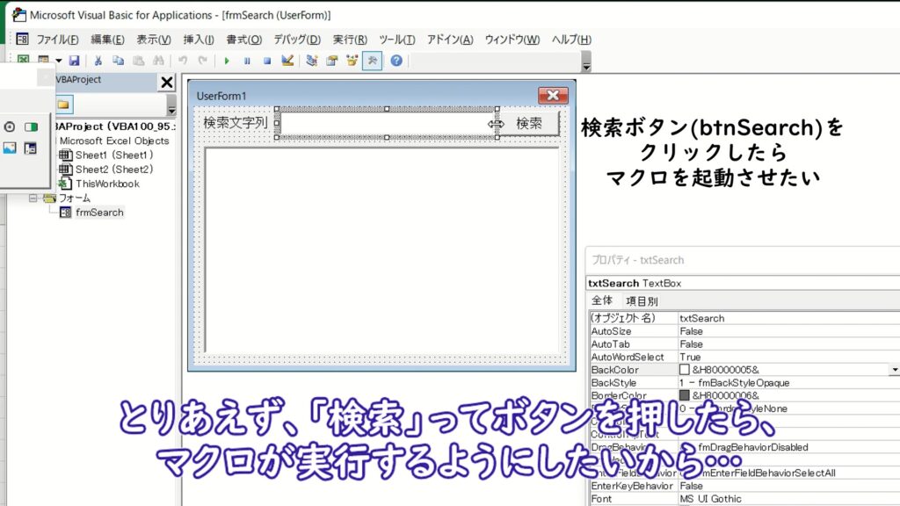The height and width of the screenshot is (506, 900).
Task: Open the Toolbox icon in the toolbar
Action: [373, 61]
